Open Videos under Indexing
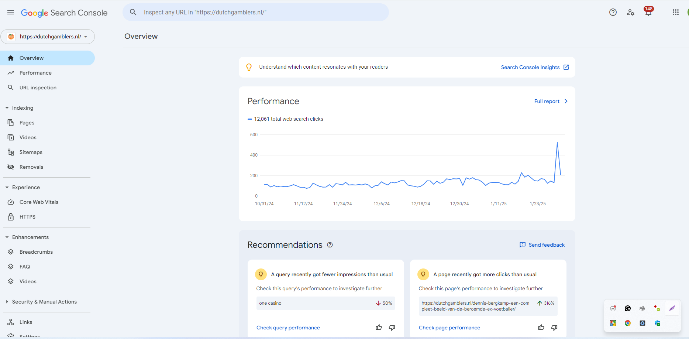 [47, 137]
